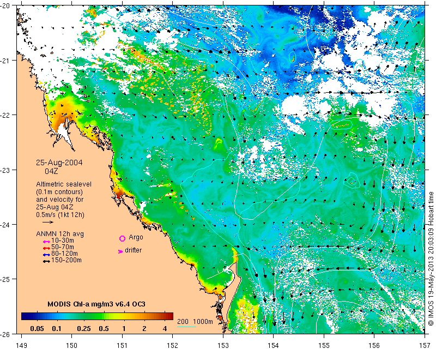This screenshot has width=436, height=349.
Task: Click the date label 25-Aug-2004
Action: click(59, 163)
